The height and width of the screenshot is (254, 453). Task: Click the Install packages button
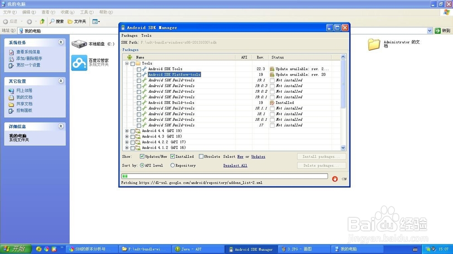pos(322,156)
